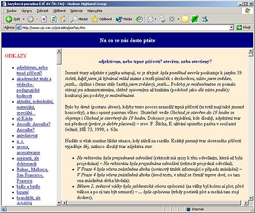Image resolution: width=255 pixels, height=213 pixels.
Task: Click horizontal scrollbar left arrow
Action: tap(65, 203)
